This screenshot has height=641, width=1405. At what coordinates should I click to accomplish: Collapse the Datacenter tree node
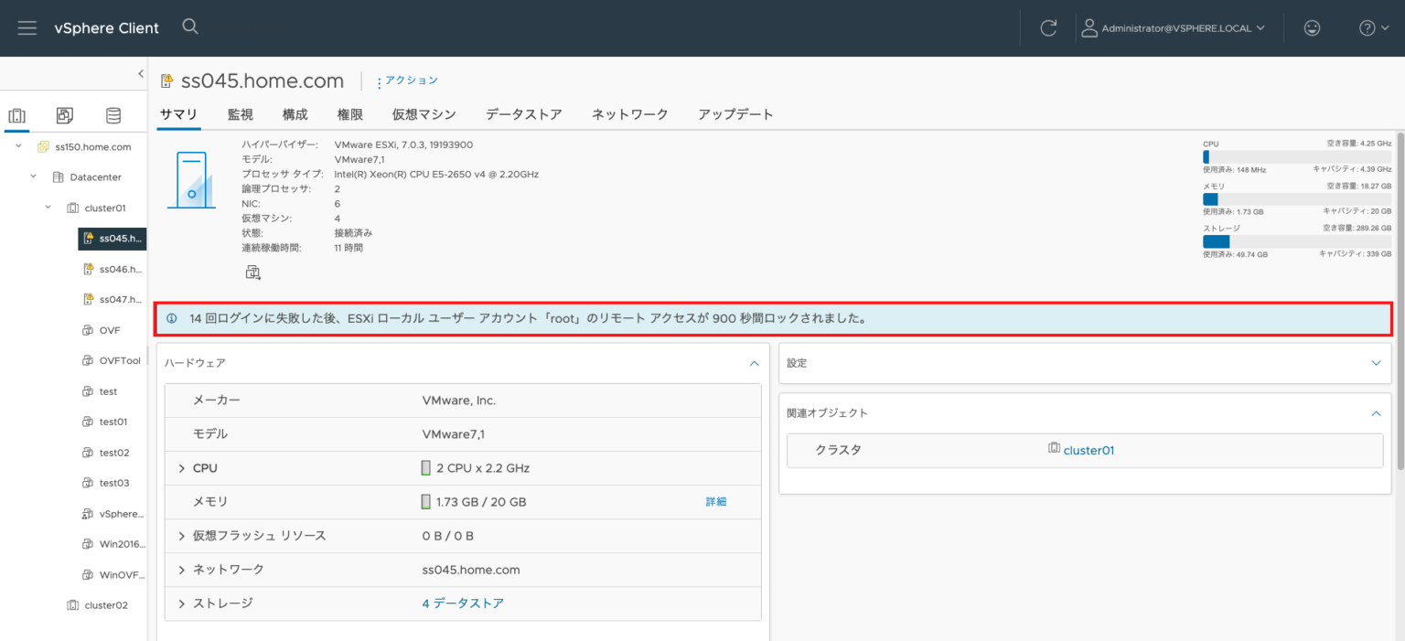[32, 176]
